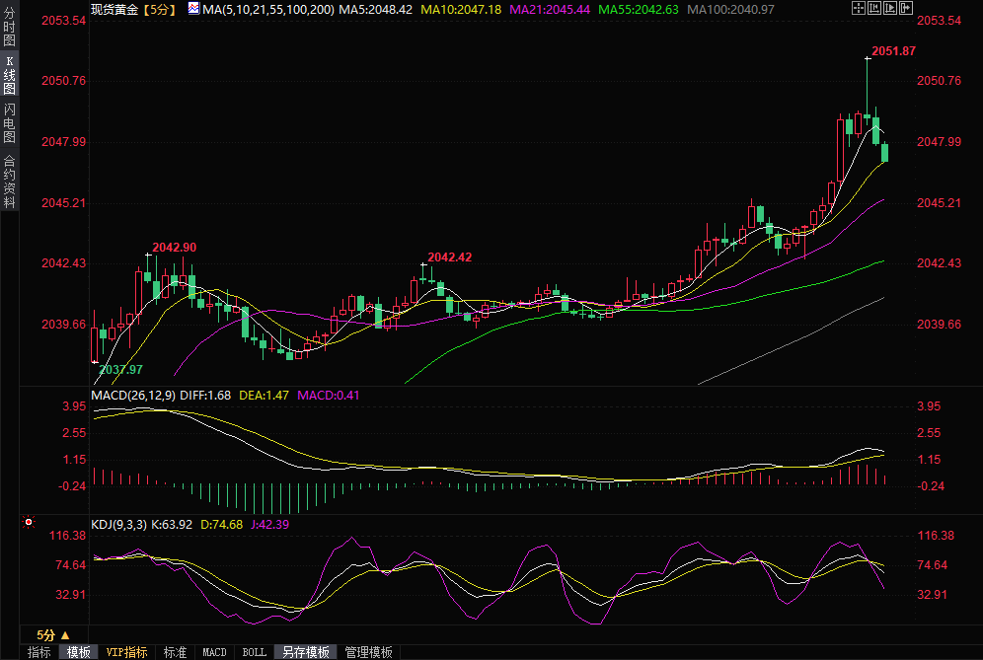The width and height of the screenshot is (983, 660).
Task: Open the VIP指标 tab
Action: click(x=126, y=652)
